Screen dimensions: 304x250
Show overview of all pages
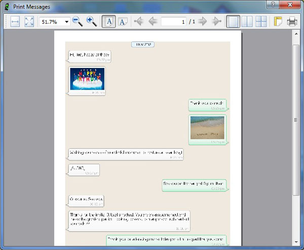261,21
